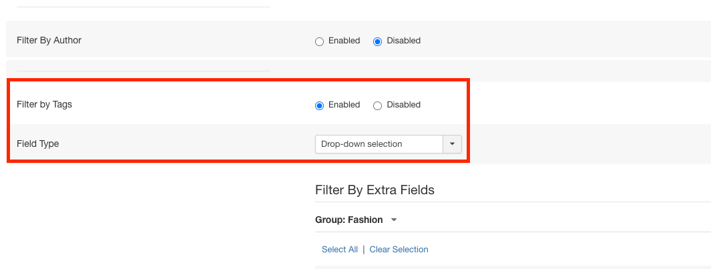The height and width of the screenshot is (269, 711).
Task: Select Enabled radio for Filter by Tags
Action: (319, 105)
